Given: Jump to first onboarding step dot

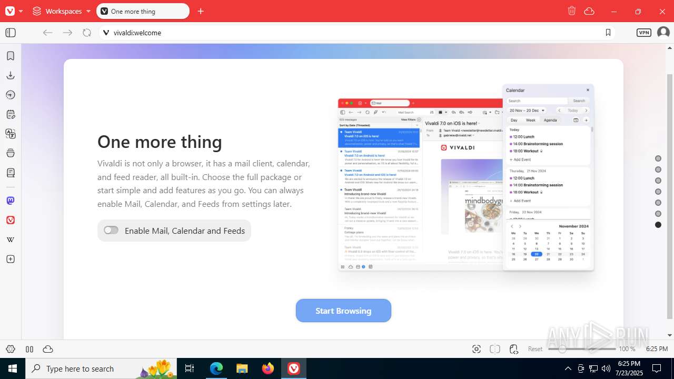Looking at the screenshot, I should pos(658,158).
